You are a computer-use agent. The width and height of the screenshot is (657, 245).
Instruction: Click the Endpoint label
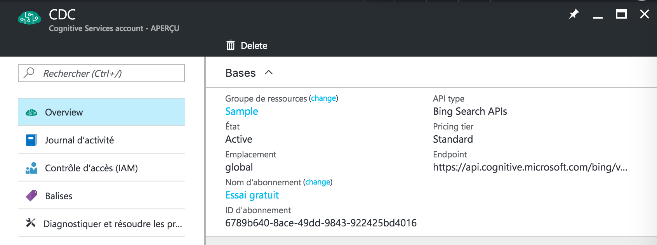(x=450, y=155)
